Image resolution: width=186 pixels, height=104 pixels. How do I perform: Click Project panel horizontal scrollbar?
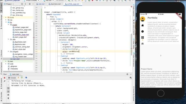pyautogui.click(x=13, y=71)
